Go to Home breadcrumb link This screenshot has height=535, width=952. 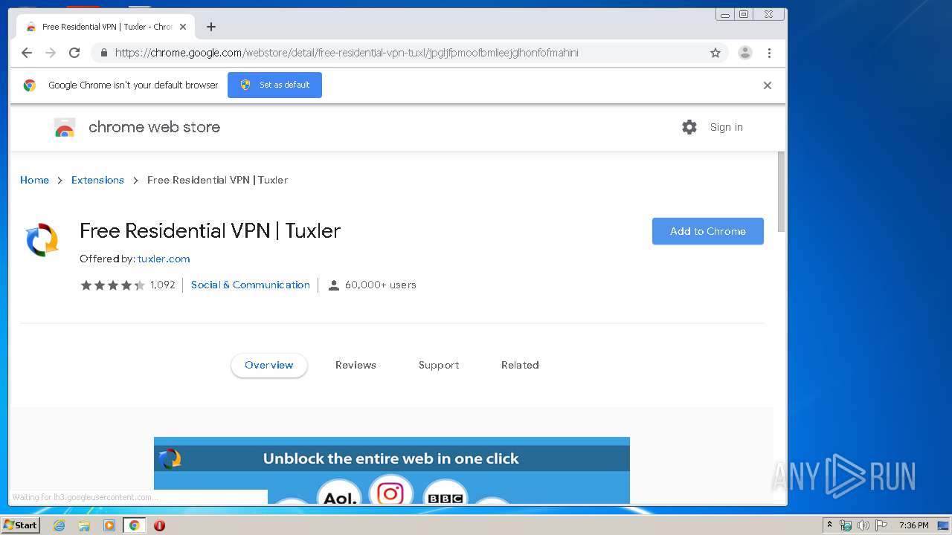pyautogui.click(x=34, y=180)
